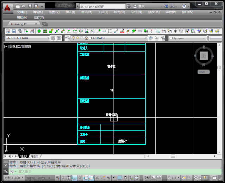Toggle Show Lineweight in the status bar
The width and height of the screenshot is (225, 183).
coord(114,178)
